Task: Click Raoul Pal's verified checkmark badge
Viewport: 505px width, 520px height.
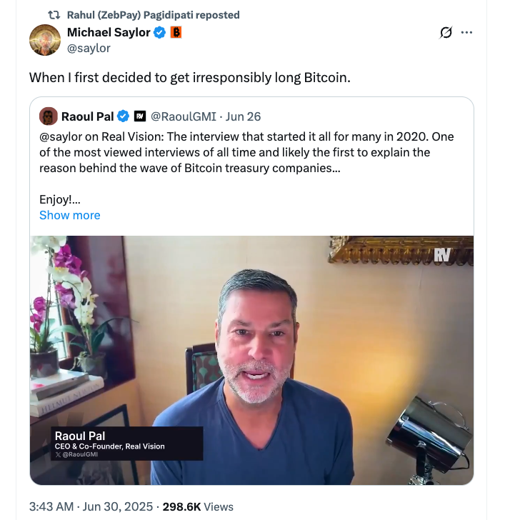Action: click(123, 116)
